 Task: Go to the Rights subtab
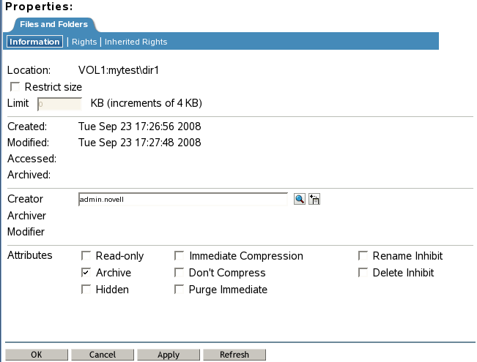coord(84,42)
